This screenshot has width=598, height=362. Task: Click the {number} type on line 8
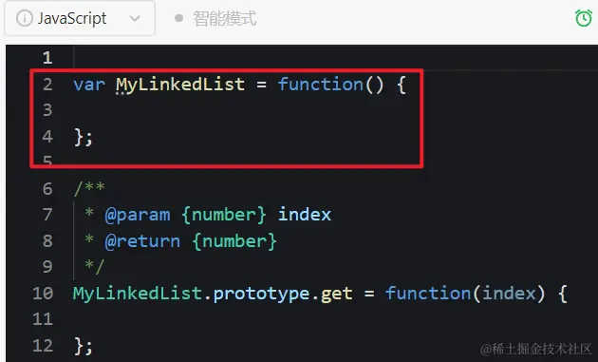click(234, 241)
